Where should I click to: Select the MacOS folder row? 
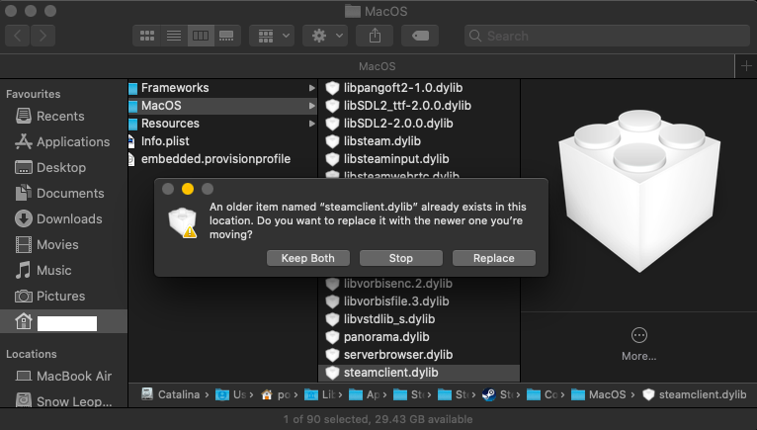(222, 106)
